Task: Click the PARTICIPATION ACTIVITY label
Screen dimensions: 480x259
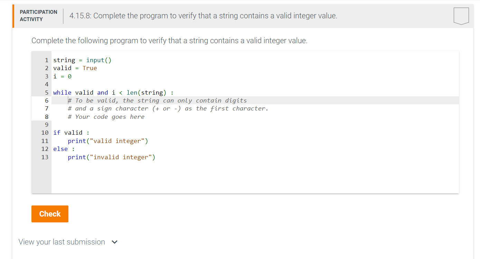Action: 38,16
